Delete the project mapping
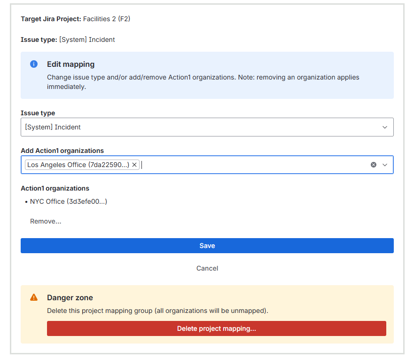 pos(216,328)
